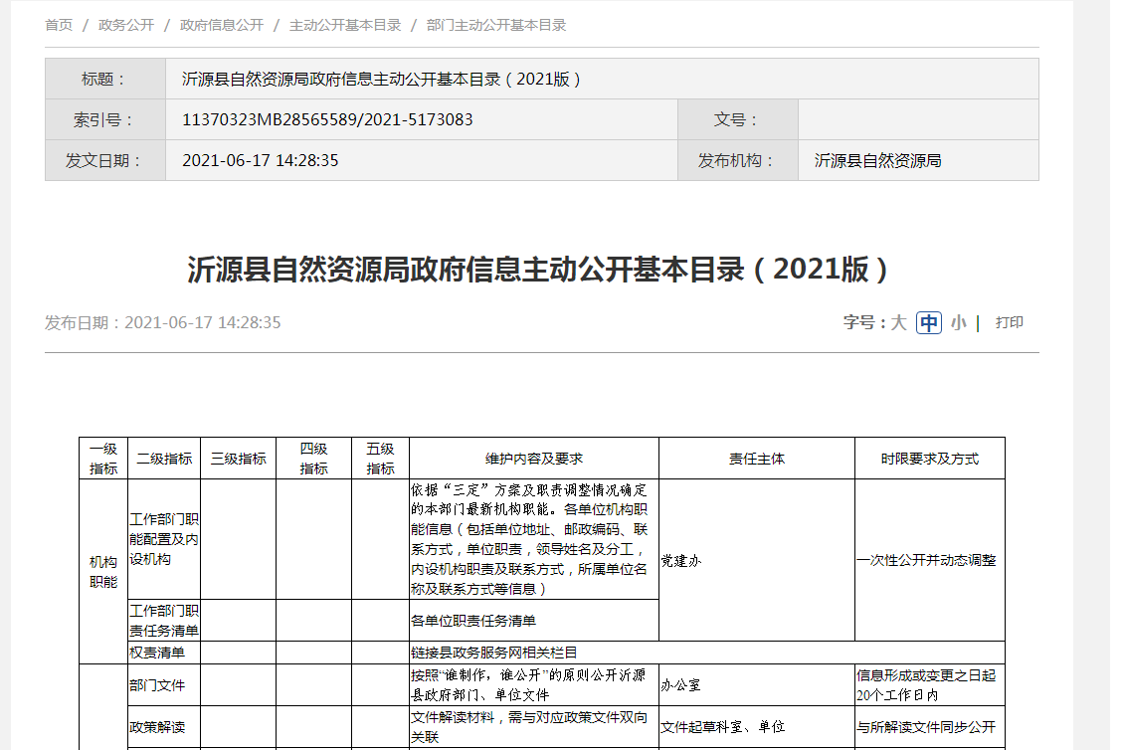Click the 政策解读 table cell
Screen dimensions: 1122x750
(157, 726)
